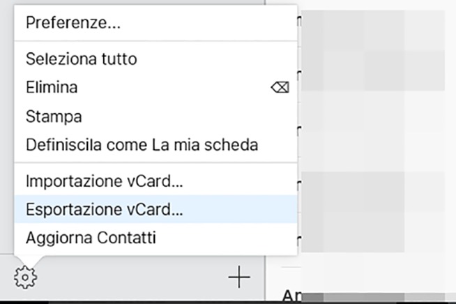
Task: Select the blurred contact beside Aggiorna Contatti
Action: pyautogui.click(x=353, y=232)
